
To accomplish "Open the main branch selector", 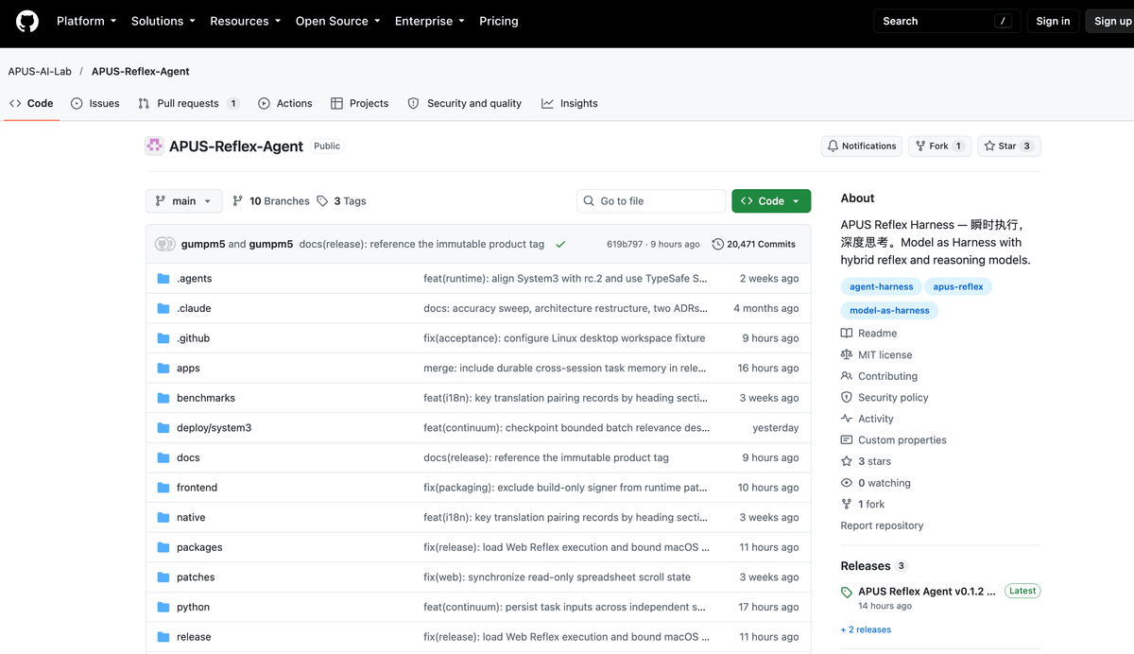I will [x=184, y=201].
